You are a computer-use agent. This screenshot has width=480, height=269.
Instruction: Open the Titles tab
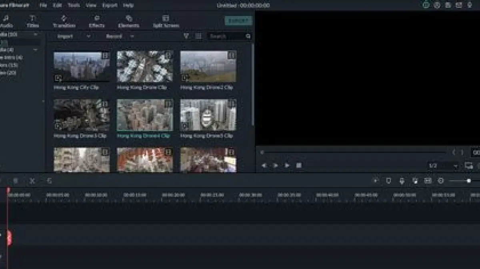[x=33, y=21]
